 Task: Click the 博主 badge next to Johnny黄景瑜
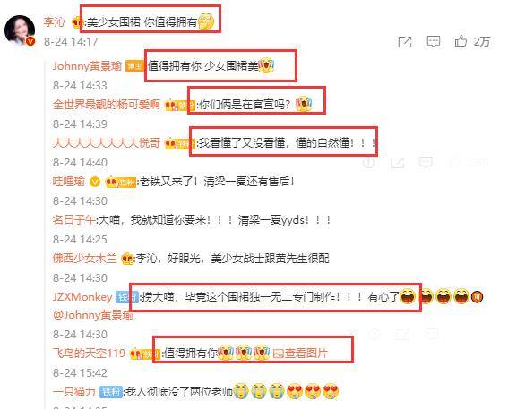[x=134, y=66]
